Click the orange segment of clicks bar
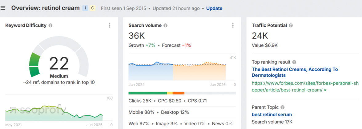Image resolution: width=362 pixels, height=129 pixels. click(179, 93)
